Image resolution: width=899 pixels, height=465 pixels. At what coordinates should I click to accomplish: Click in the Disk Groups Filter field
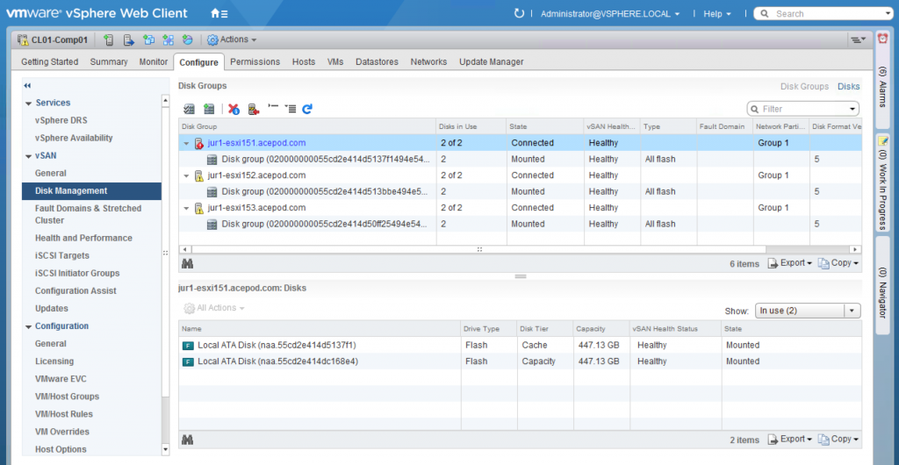click(x=802, y=109)
